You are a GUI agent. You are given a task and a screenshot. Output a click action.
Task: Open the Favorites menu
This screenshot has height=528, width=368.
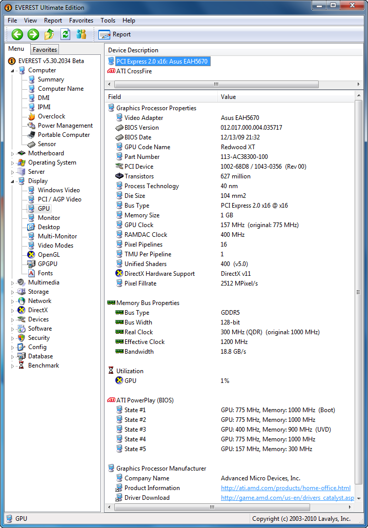click(81, 21)
